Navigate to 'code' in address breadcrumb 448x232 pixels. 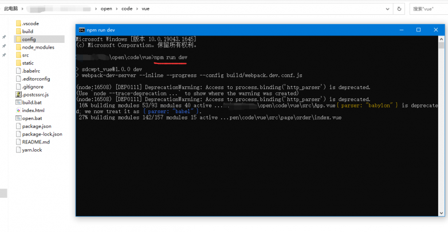pos(127,9)
